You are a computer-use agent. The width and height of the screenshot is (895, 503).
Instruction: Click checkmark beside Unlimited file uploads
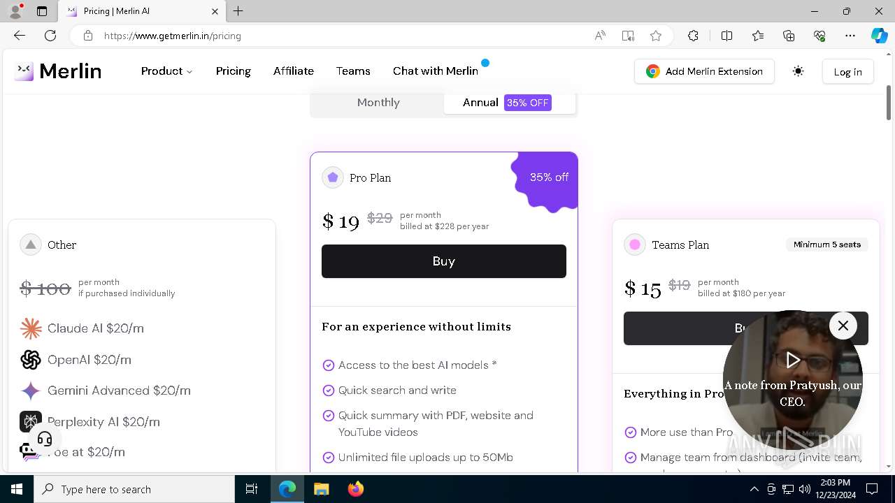pyautogui.click(x=328, y=458)
